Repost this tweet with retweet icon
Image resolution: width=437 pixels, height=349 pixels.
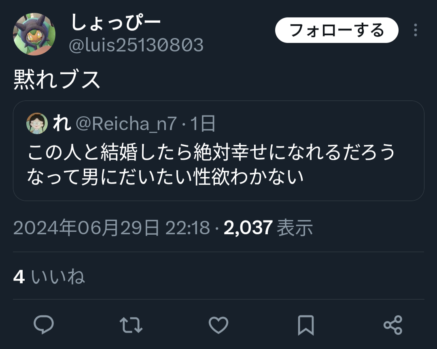tap(131, 325)
